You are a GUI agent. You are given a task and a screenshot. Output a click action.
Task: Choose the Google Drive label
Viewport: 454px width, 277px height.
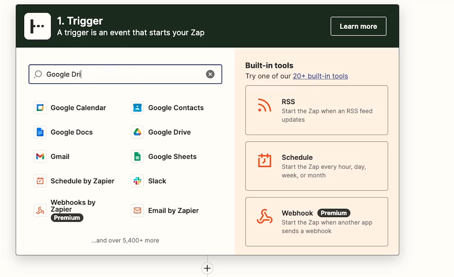tap(170, 132)
